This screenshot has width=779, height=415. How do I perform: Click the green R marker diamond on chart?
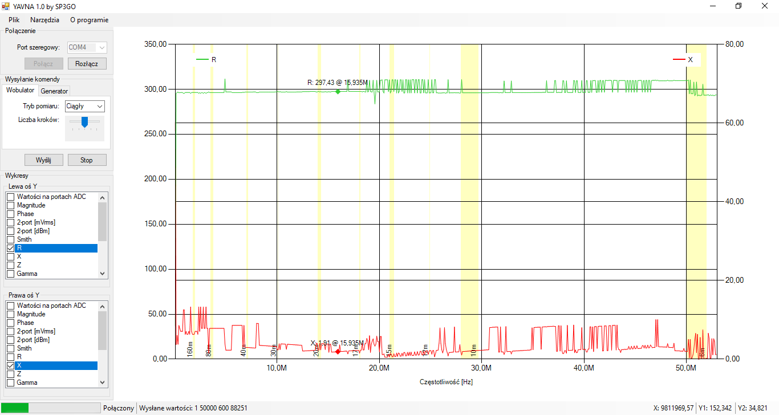(338, 91)
